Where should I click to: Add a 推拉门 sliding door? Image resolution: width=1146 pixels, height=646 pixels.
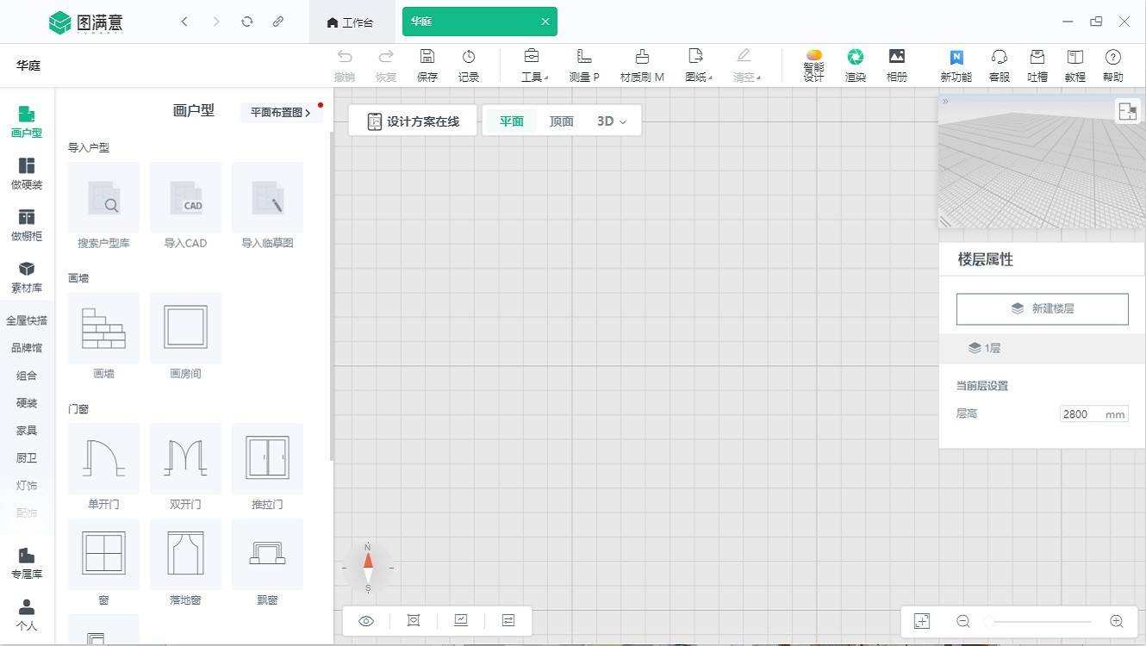coord(267,458)
